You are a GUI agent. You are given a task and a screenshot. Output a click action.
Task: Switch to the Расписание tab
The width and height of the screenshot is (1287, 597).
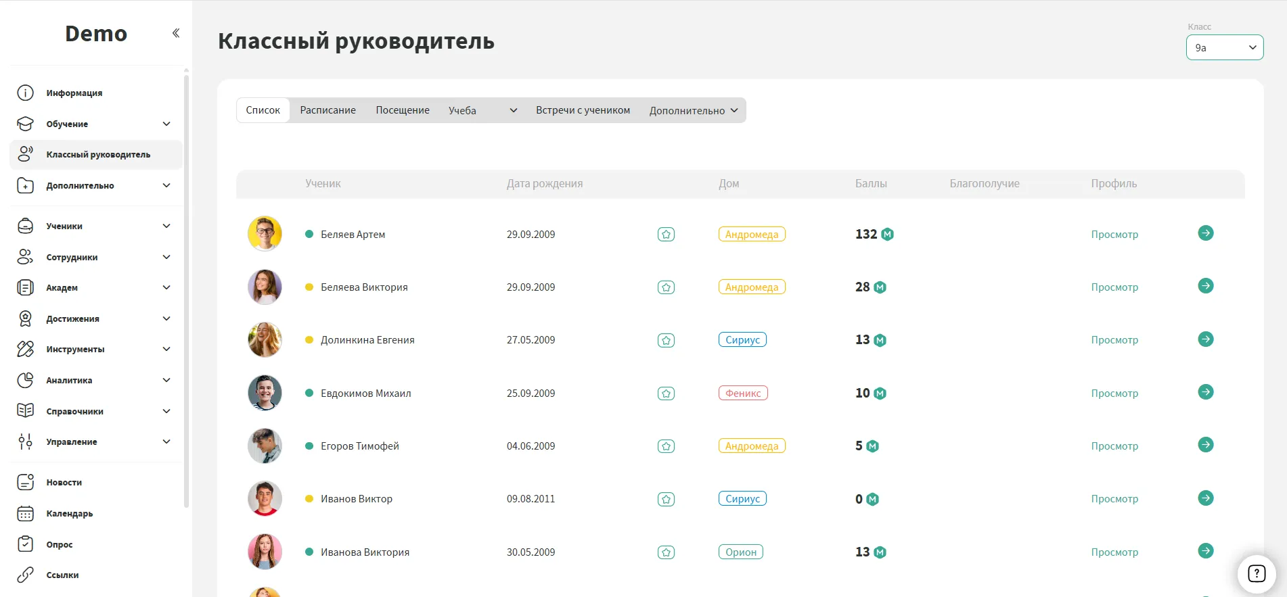point(328,110)
